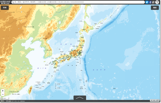The image size is (161, 103).
Task: Open help with the question mark icon
Action: pyautogui.click(x=157, y=2)
